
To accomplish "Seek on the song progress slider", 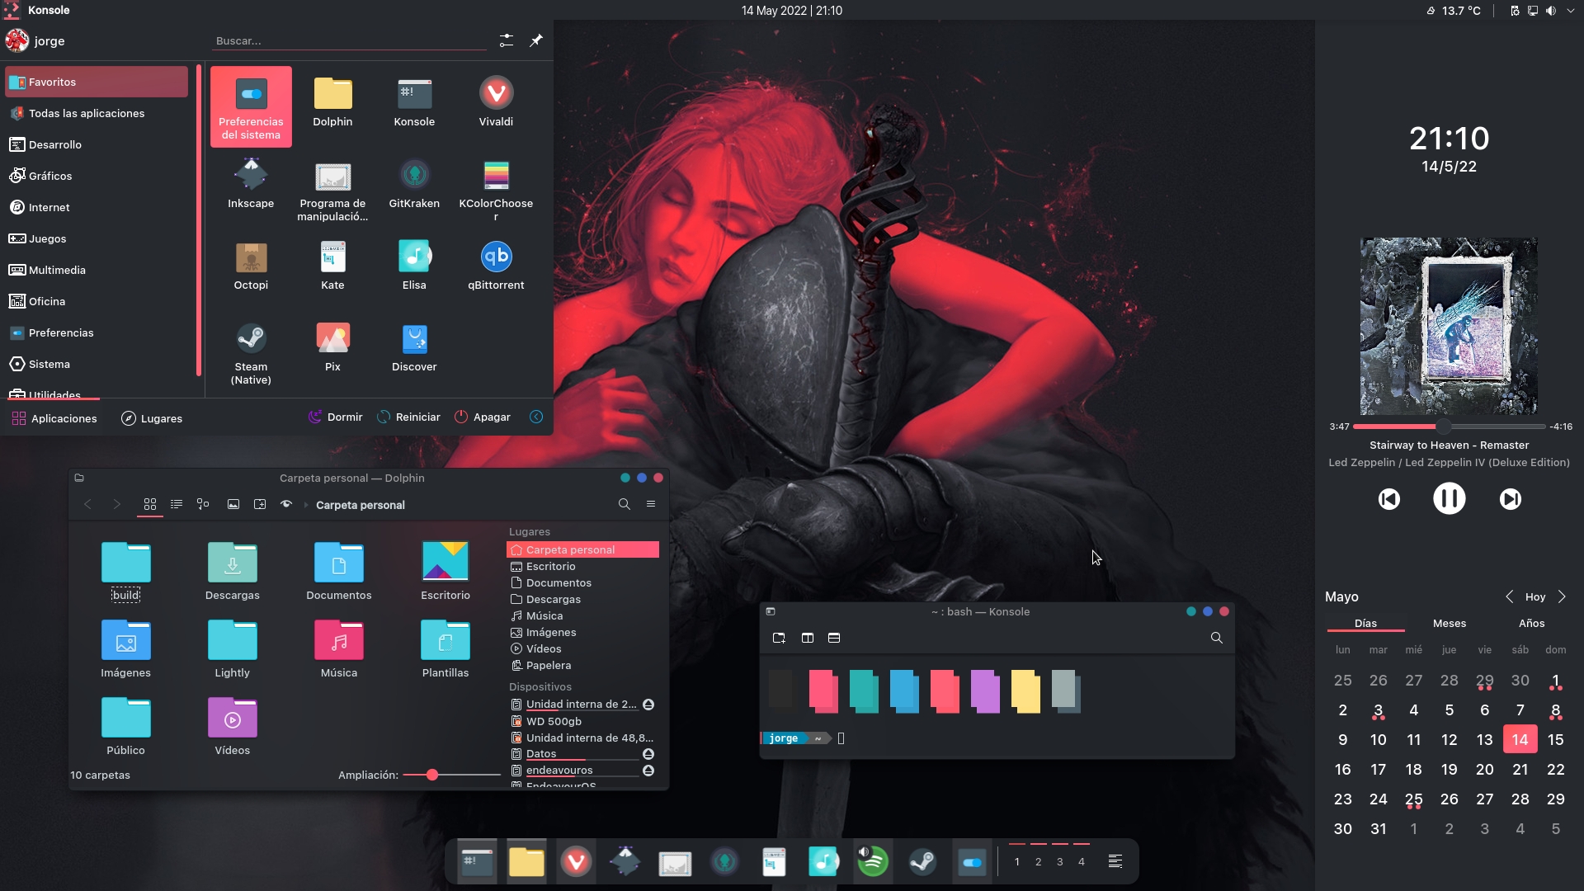I will (x=1450, y=427).
